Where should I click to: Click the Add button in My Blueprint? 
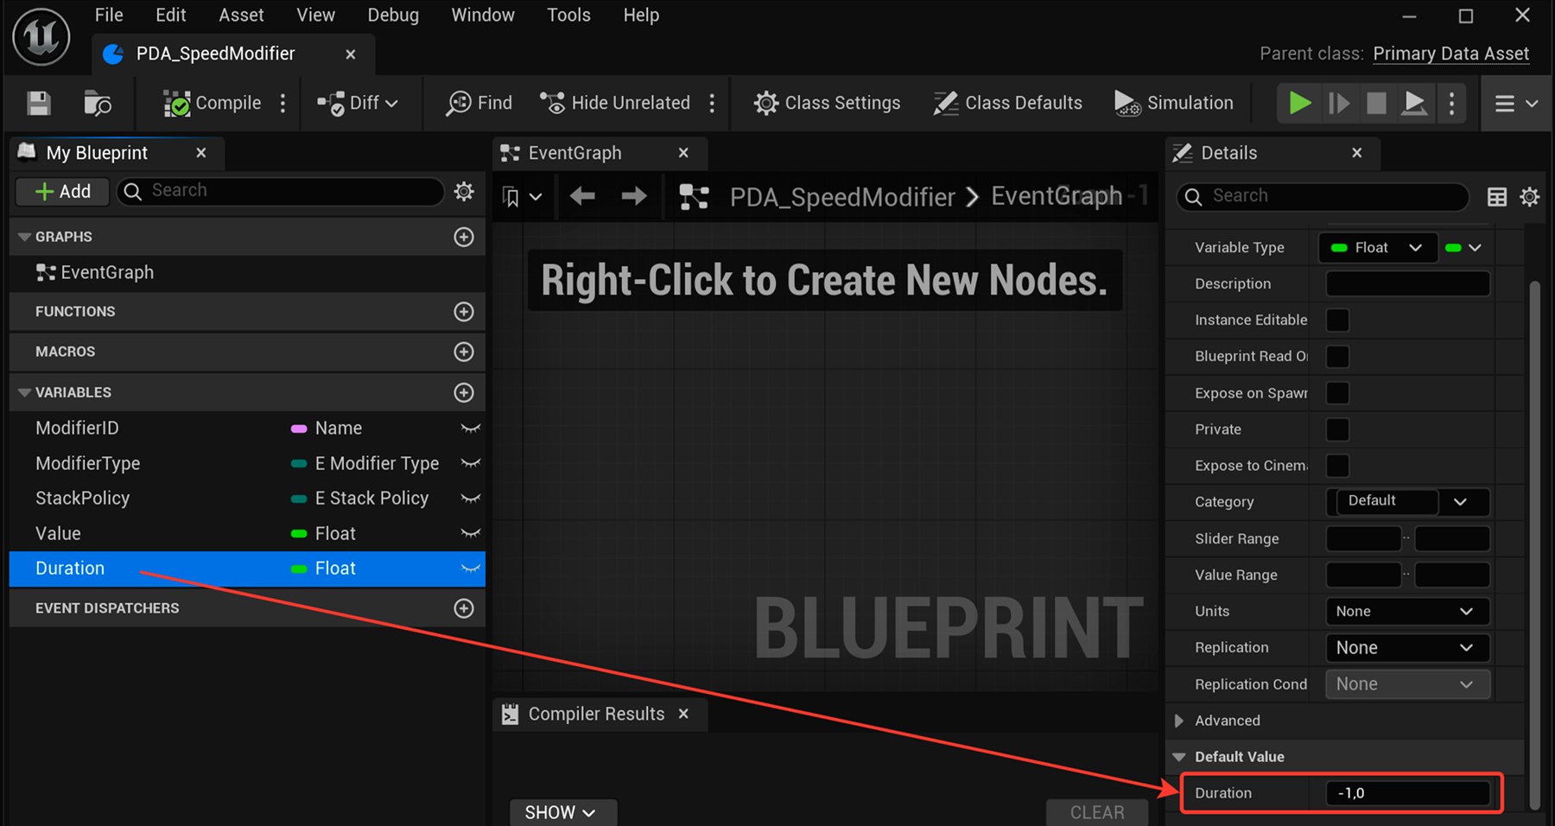tap(62, 191)
